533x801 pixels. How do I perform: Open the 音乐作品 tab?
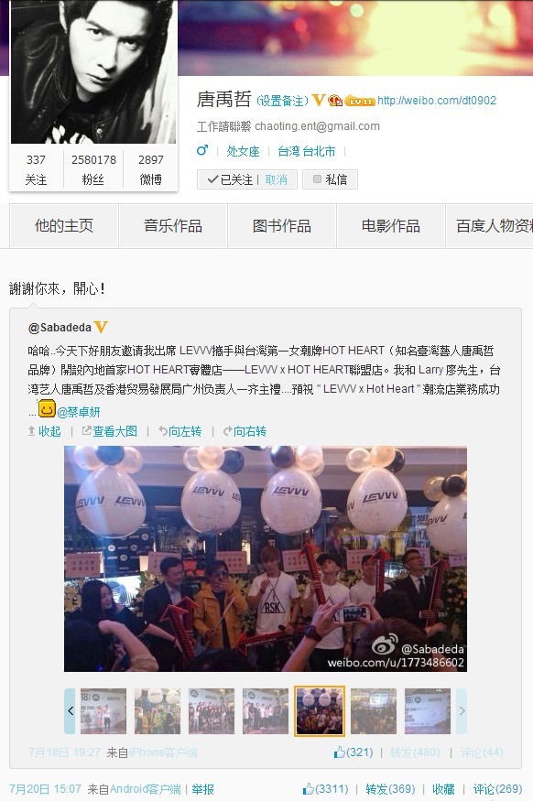(173, 226)
